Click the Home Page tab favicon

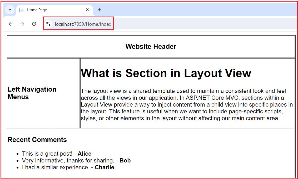pyautogui.click(x=22, y=10)
